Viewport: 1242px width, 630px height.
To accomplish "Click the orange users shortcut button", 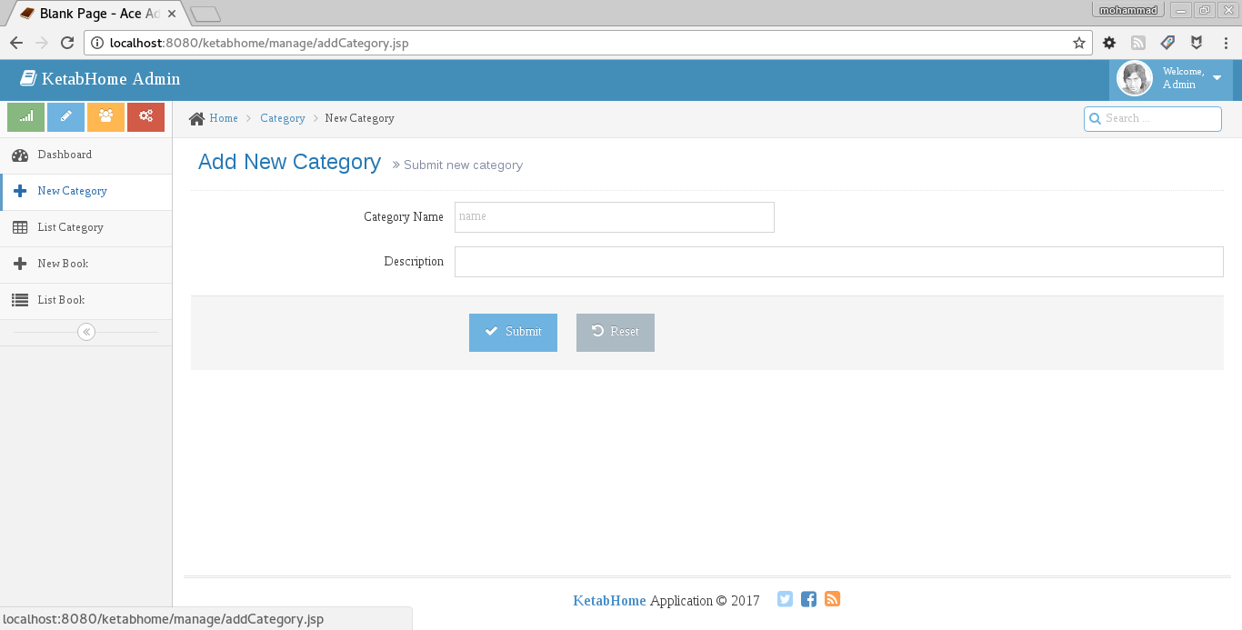I will tap(105, 117).
